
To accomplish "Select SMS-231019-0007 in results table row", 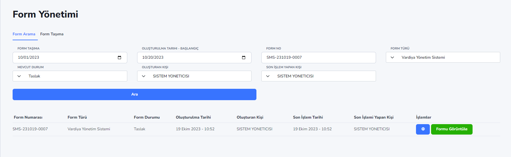I will coord(30,129).
